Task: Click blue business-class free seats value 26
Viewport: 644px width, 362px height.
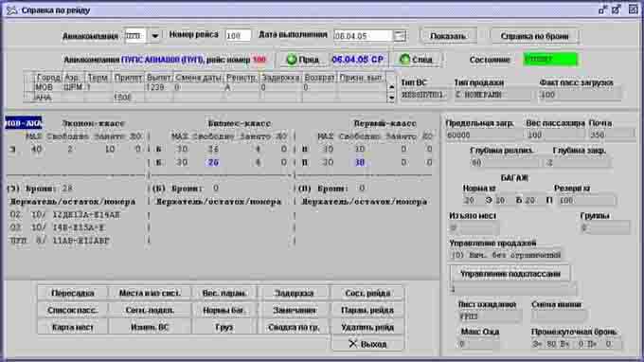Action: [x=213, y=162]
